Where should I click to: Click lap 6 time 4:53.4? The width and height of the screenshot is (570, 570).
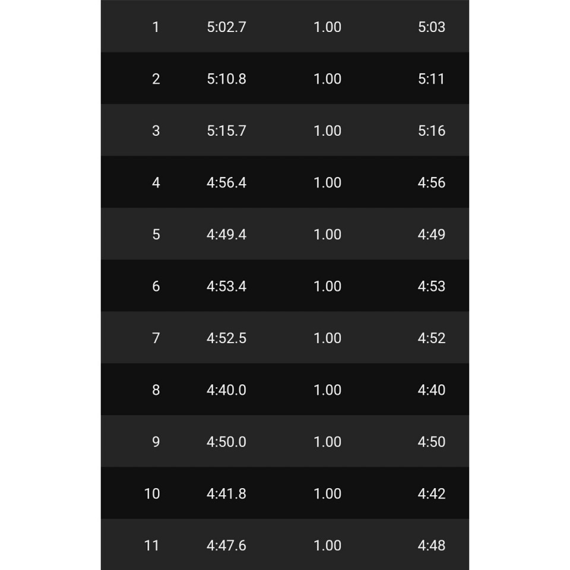[x=226, y=286]
